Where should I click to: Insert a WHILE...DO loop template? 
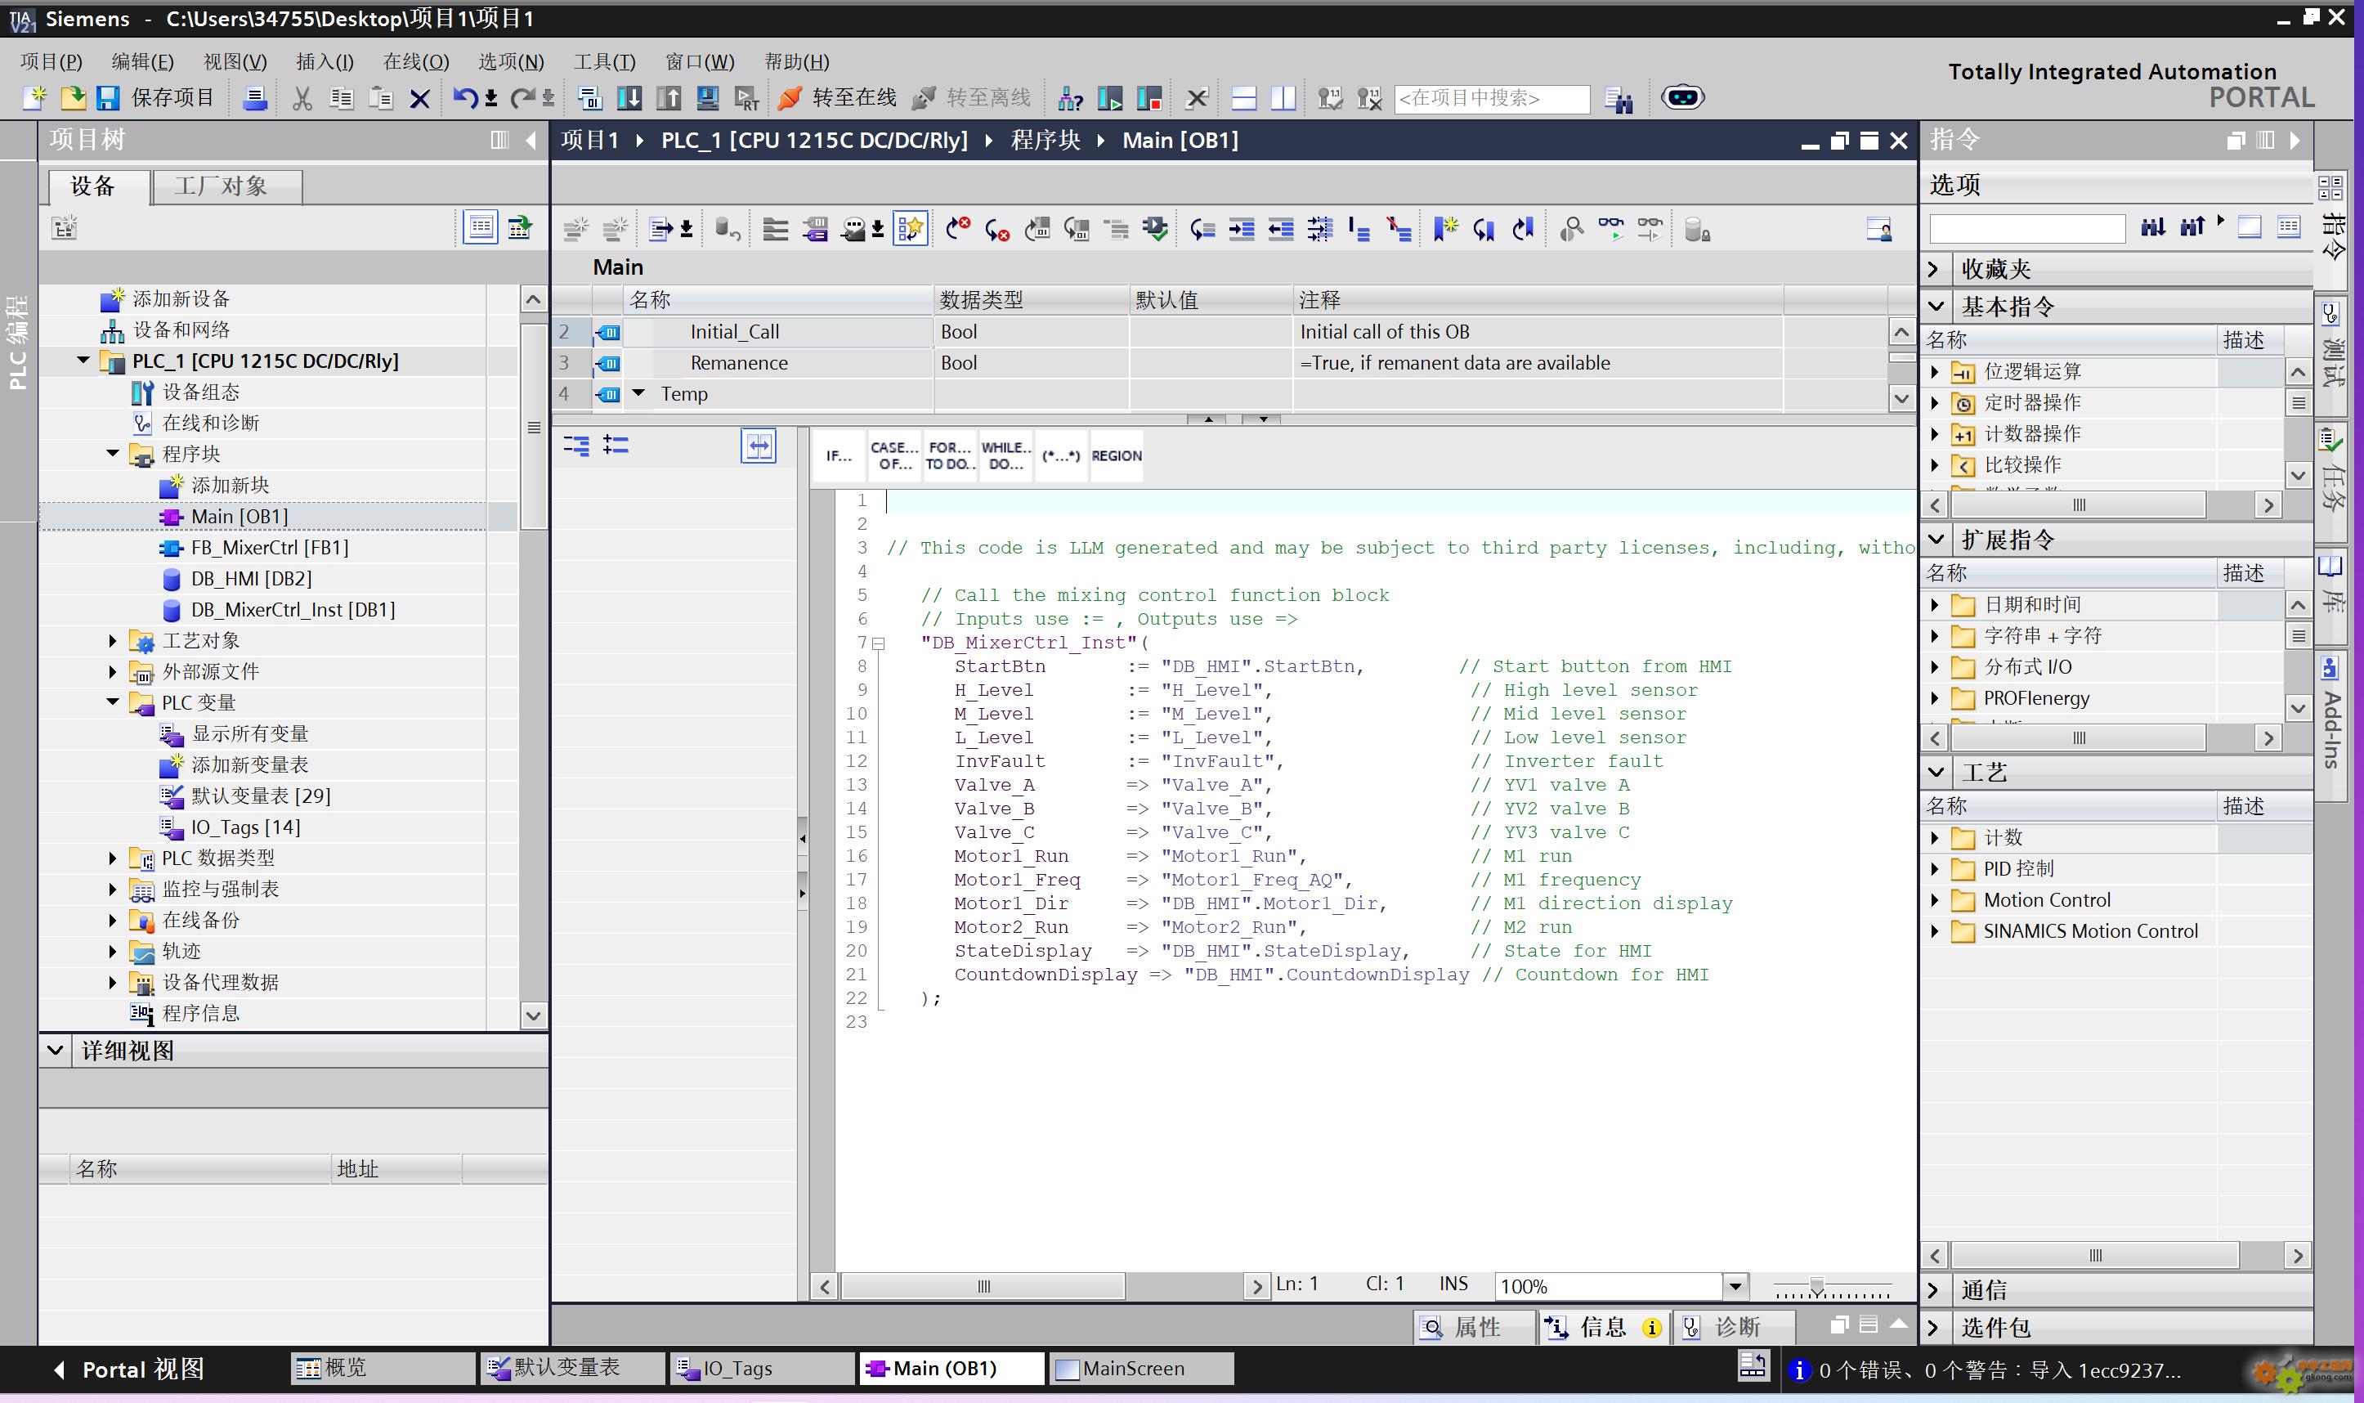[x=1005, y=455]
